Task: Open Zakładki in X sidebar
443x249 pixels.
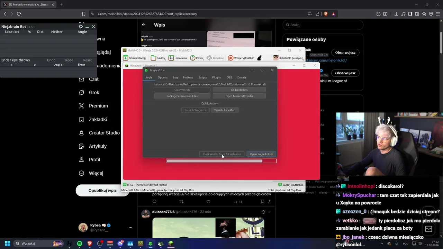Action: [x=93, y=119]
